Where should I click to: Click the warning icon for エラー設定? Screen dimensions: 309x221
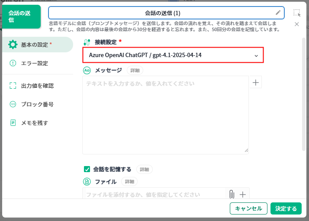tap(13, 63)
